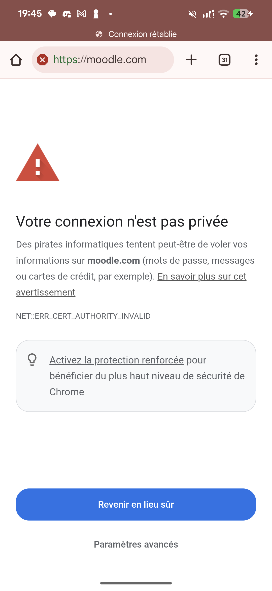Click the https://moodle.com address bar
This screenshot has height=591, width=272.
click(106, 60)
